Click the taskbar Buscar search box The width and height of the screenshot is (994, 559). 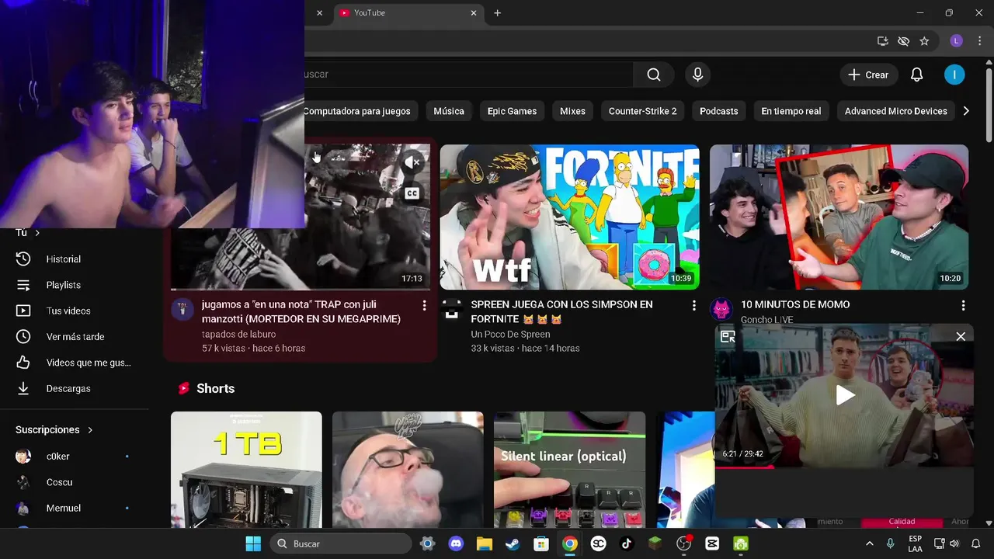coord(340,543)
